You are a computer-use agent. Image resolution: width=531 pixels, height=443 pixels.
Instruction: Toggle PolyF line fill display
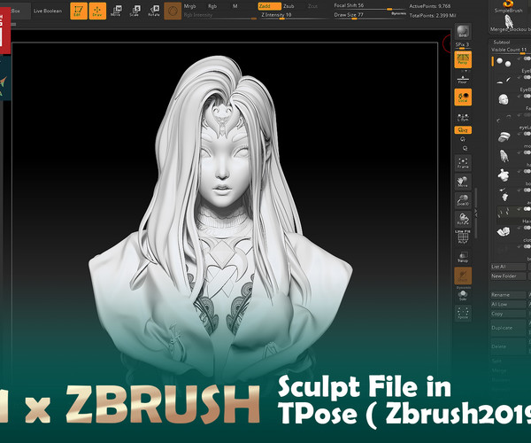coord(463,237)
